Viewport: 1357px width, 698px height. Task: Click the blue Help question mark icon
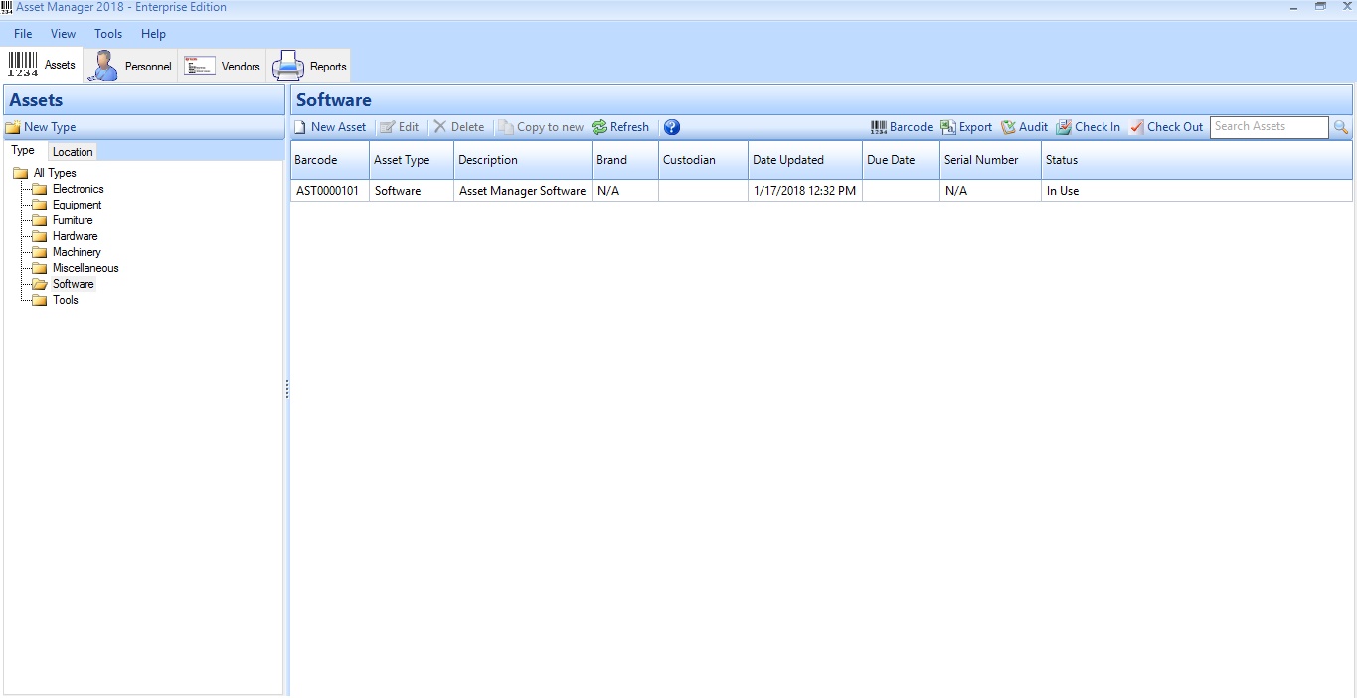click(672, 127)
